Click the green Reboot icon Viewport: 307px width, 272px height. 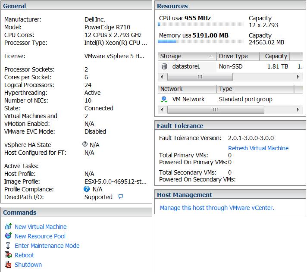pyautogui.click(x=8, y=255)
